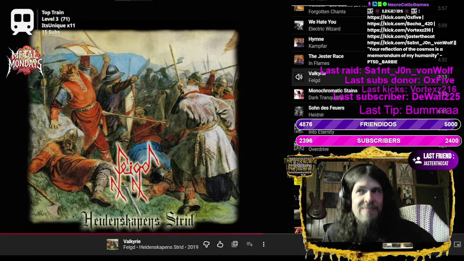Viewport: 464px width, 261px height.
Task: Open the miniplayer icon in the player bar
Action: [457, 244]
